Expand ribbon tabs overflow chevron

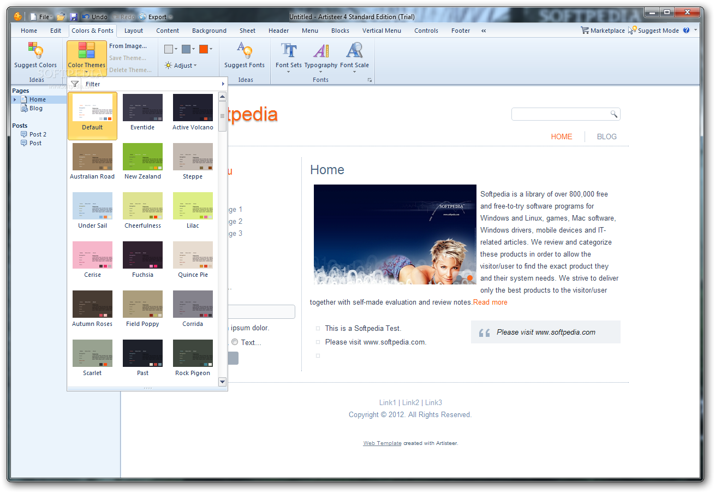pos(484,31)
